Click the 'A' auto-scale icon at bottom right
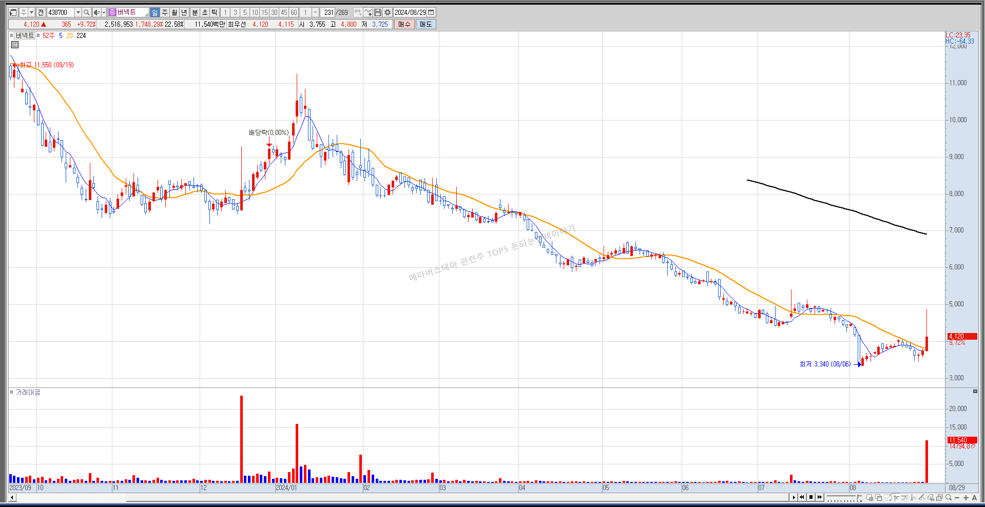Viewport: 985px width, 507px height. (x=974, y=498)
